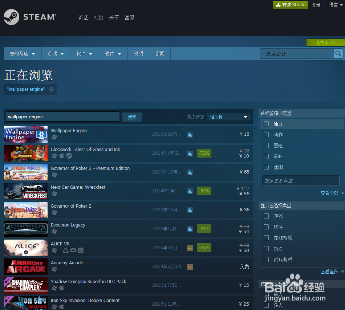
Task: Open the 关于 top menu
Action: (x=114, y=17)
